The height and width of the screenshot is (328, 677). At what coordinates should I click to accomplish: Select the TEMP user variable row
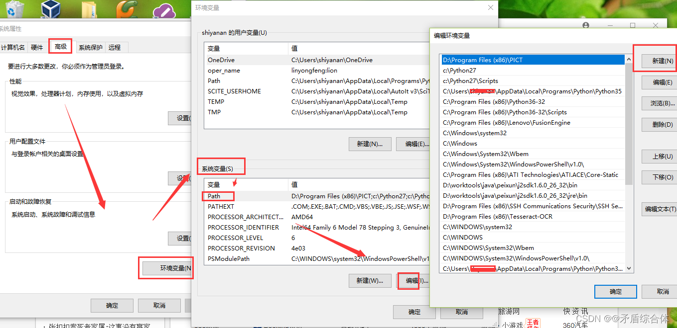tap(317, 101)
